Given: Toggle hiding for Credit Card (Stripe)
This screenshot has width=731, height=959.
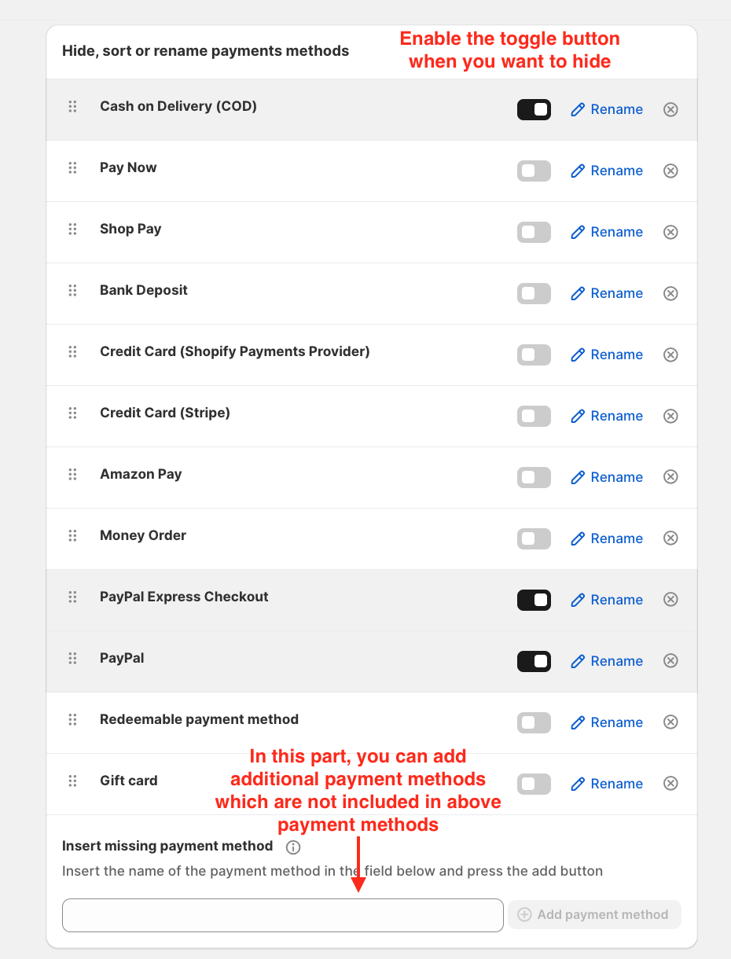Looking at the screenshot, I should 534,416.
